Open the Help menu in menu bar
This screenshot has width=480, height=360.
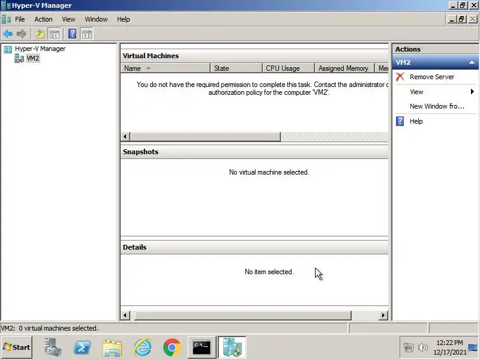[x=124, y=19]
